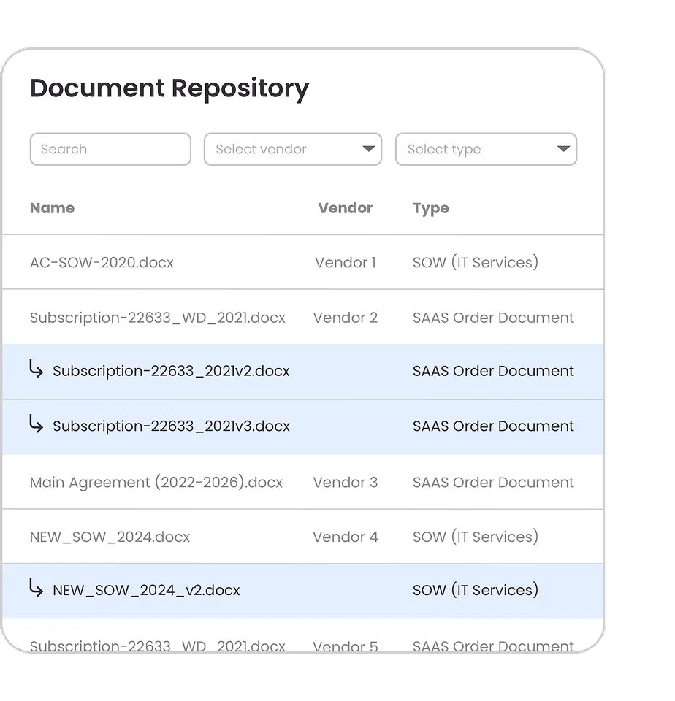This screenshot has height=701, width=675.
Task: Open Subscription-22633_2021v3.docx
Action: click(172, 426)
